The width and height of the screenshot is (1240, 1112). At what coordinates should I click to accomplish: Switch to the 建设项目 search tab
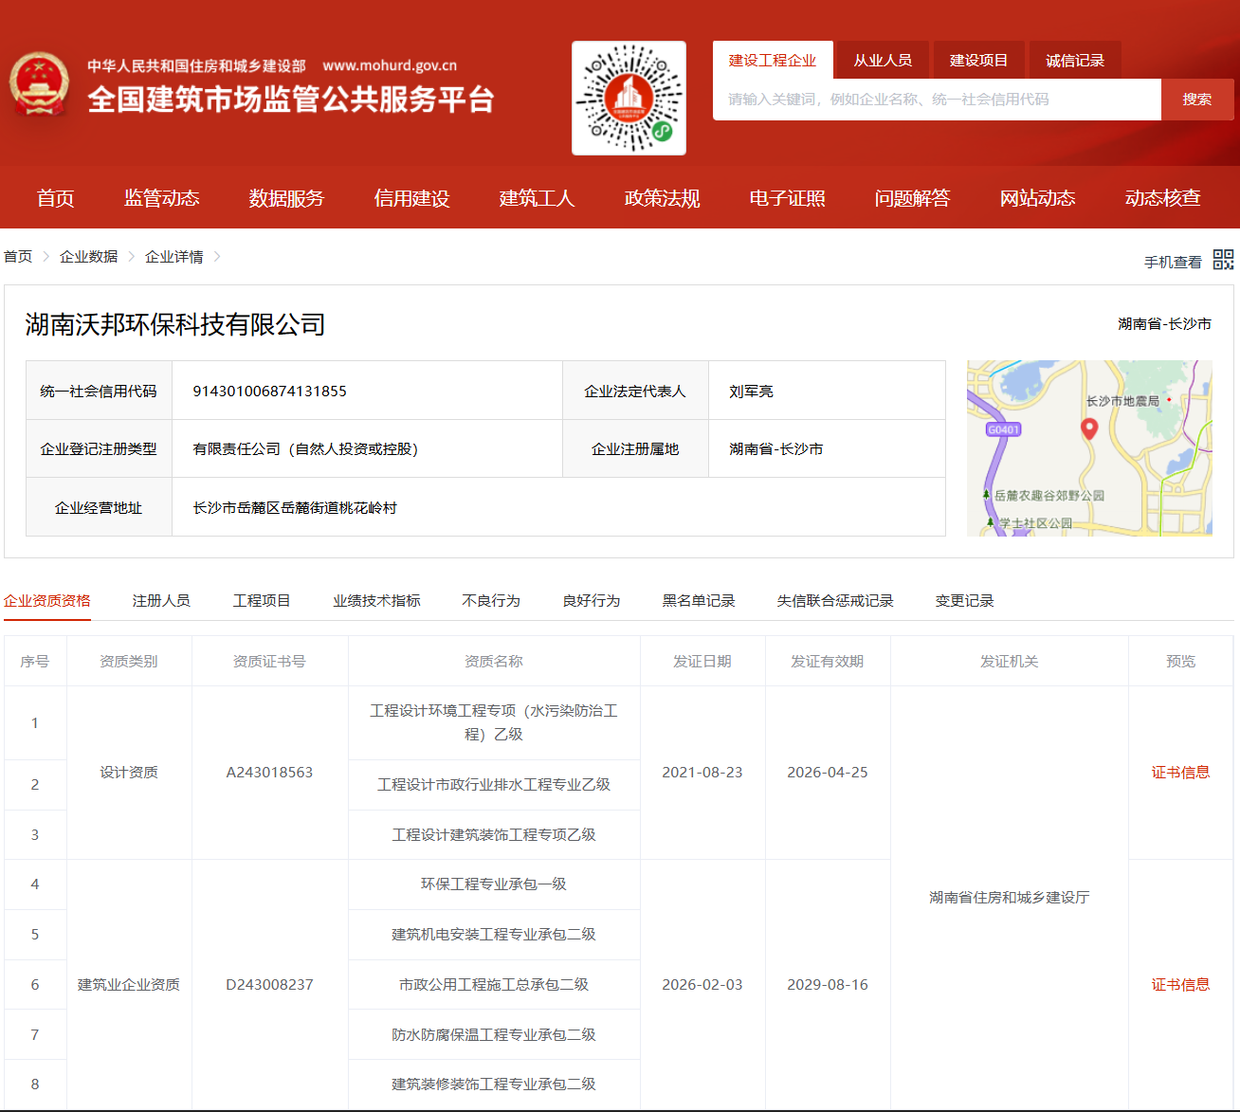[978, 59]
